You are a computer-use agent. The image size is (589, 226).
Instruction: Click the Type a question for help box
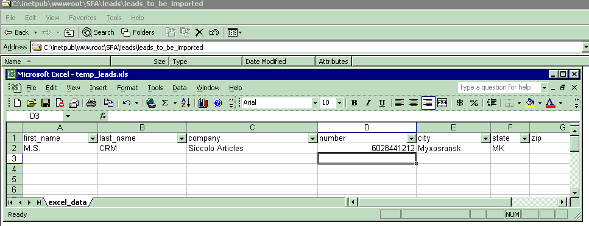coord(499,88)
